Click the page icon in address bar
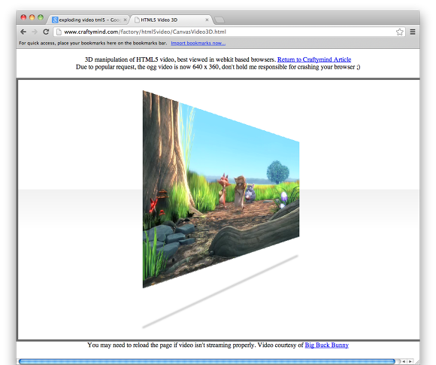Screen dimensions: 436x365 (x=59, y=32)
